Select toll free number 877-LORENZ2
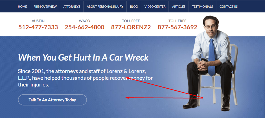 click(x=131, y=27)
